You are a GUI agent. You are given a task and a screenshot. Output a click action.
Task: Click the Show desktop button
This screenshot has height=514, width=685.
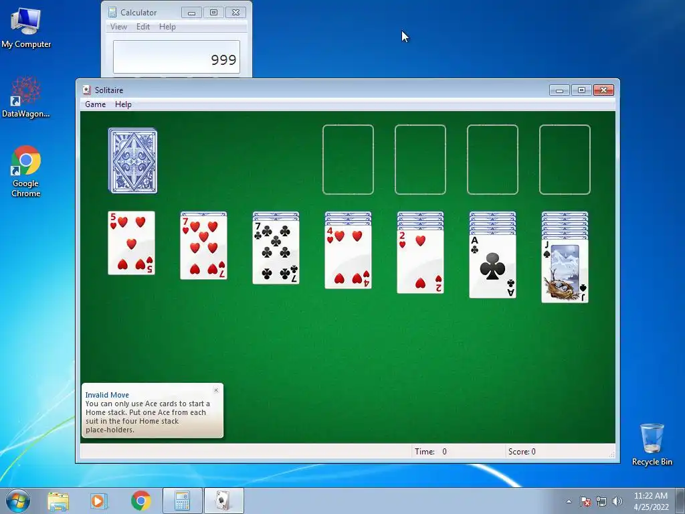click(x=680, y=501)
